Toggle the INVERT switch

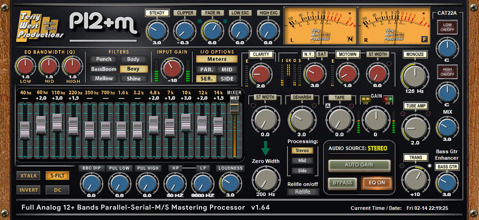pos(29,190)
